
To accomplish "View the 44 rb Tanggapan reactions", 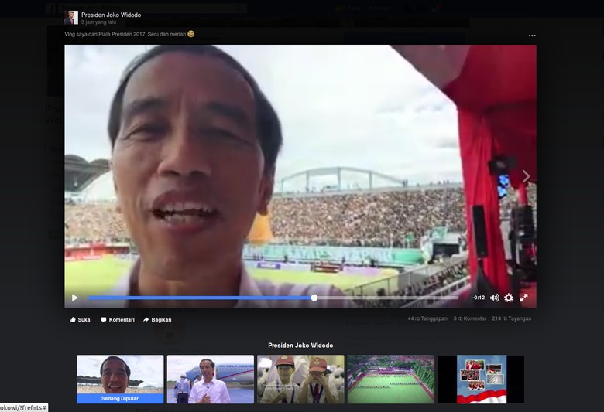I will [427, 318].
